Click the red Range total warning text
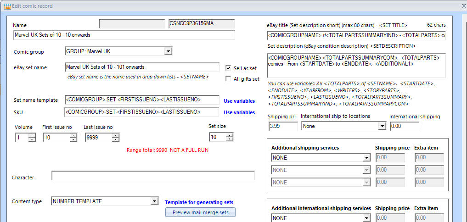 [168, 150]
